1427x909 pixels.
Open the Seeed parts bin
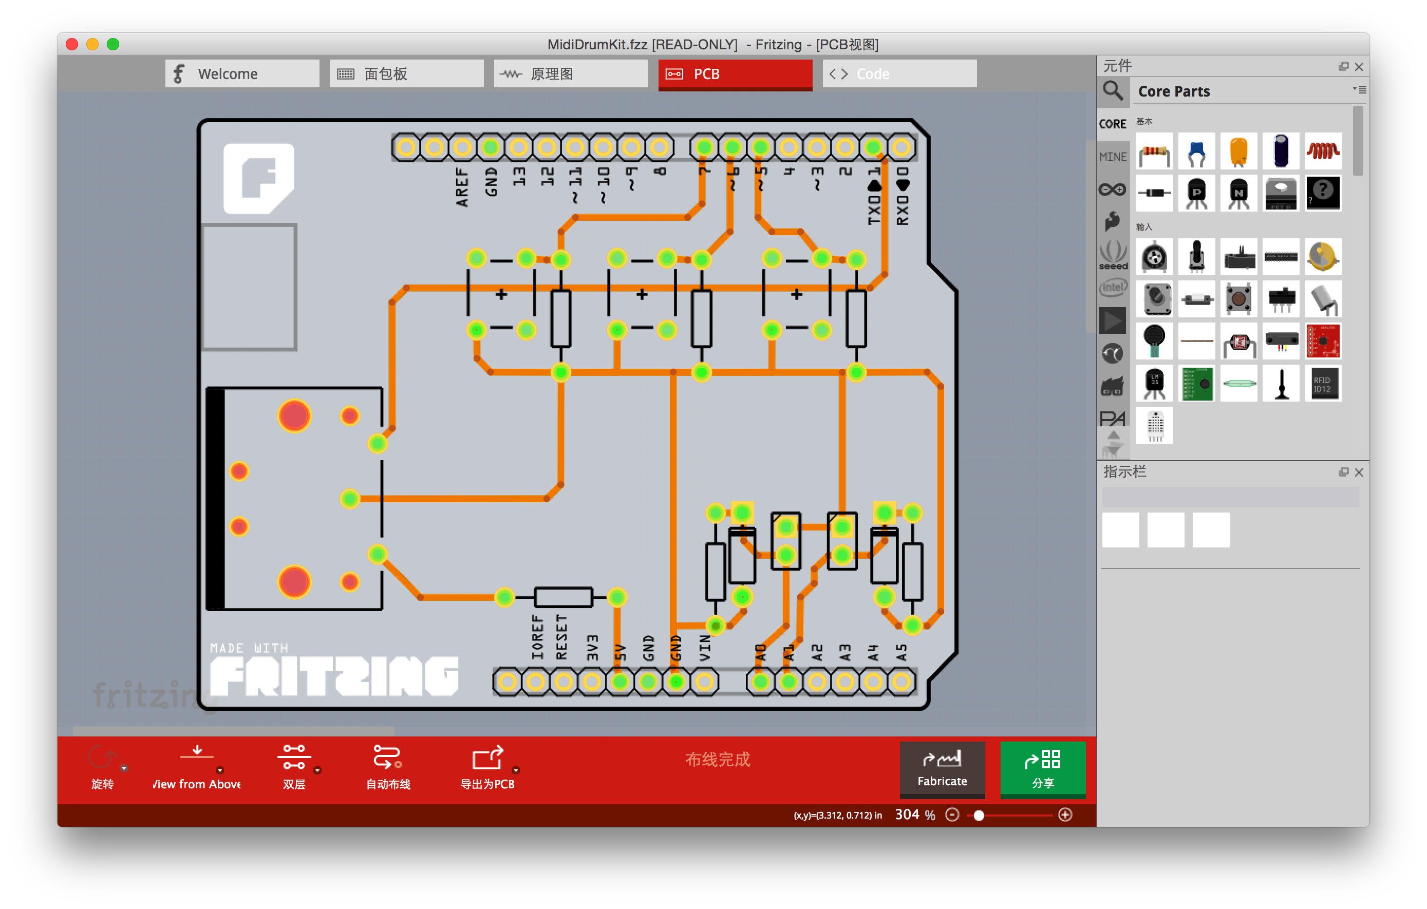(x=1113, y=255)
